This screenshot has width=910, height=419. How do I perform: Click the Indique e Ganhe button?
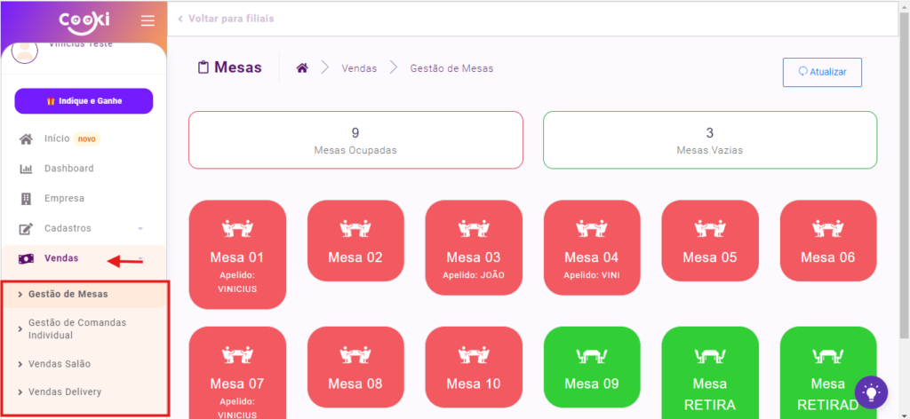[x=84, y=101]
